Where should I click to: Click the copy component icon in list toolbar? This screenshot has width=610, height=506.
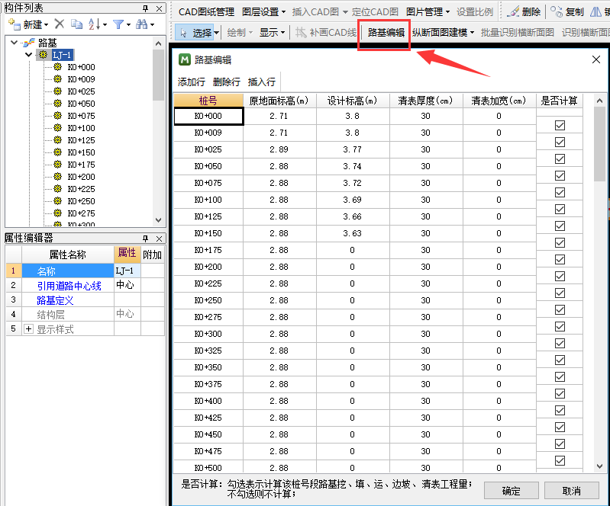[x=76, y=24]
